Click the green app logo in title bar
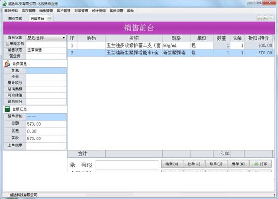 click(x=5, y=4)
